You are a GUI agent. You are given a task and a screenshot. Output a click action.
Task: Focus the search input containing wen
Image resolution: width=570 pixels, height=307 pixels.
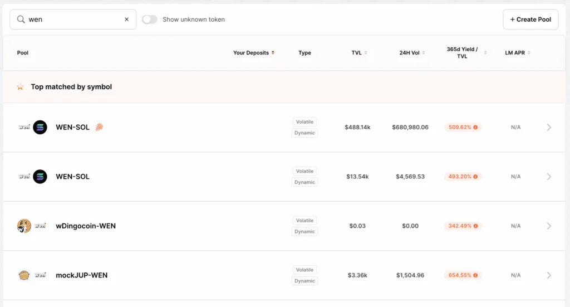(72, 20)
